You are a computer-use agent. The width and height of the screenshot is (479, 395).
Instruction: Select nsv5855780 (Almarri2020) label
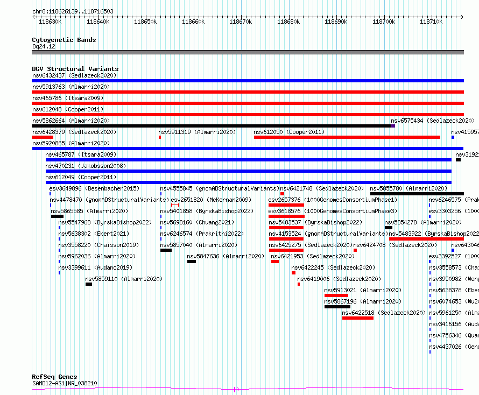pyautogui.click(x=408, y=188)
